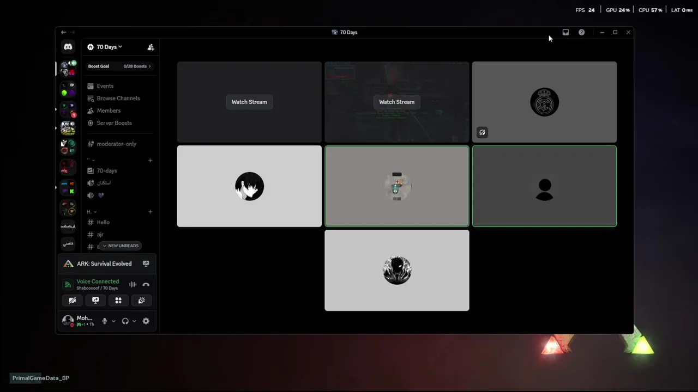Open the Help question mark icon

point(581,32)
